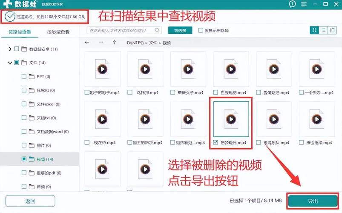Image resolution: width=342 pixels, height=213 pixels.
Task: Click the 导出 export button
Action: [x=313, y=201]
